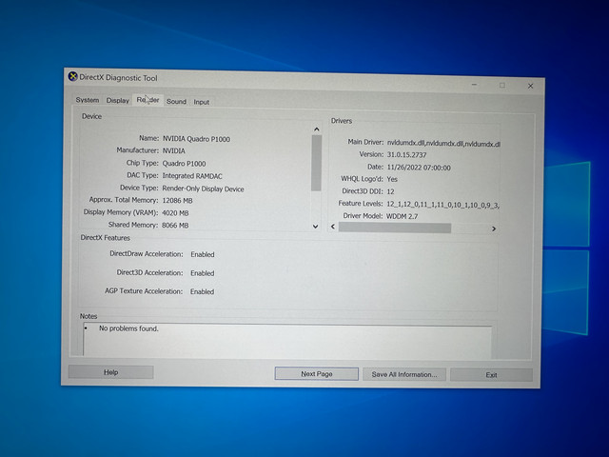Click the Driver Model value WDDM 2.7
The image size is (609, 457).
tap(402, 216)
